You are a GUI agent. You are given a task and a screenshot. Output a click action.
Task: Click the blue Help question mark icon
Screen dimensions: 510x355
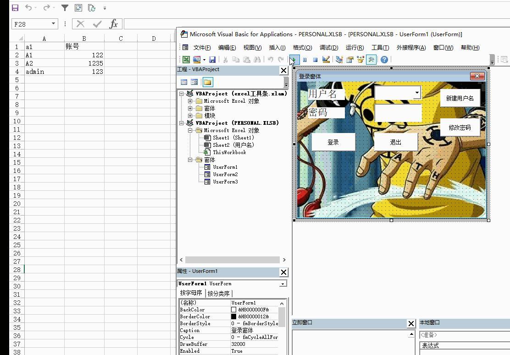(384, 60)
